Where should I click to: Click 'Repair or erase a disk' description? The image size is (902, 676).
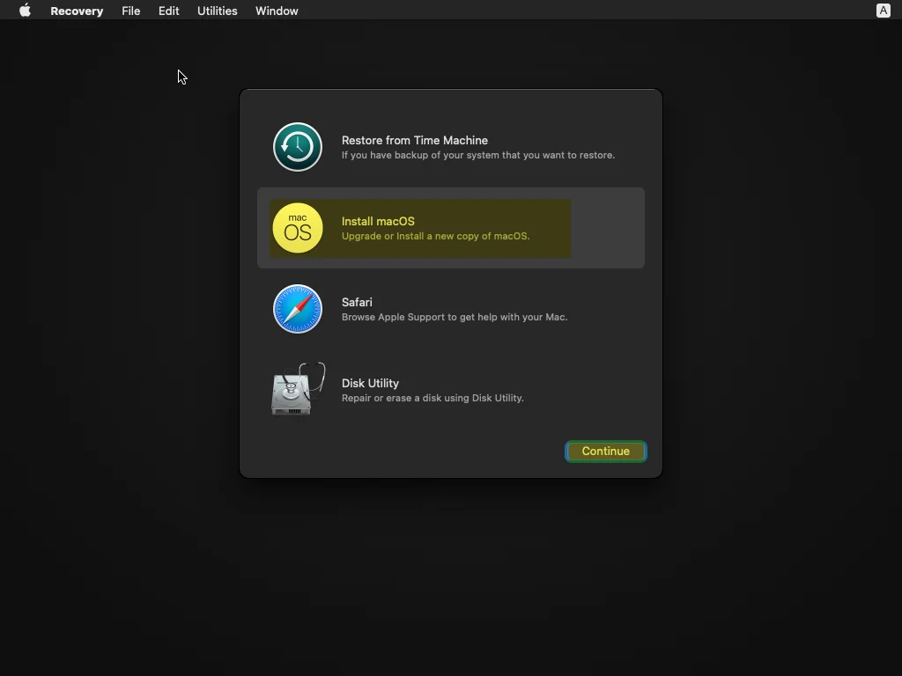point(433,399)
